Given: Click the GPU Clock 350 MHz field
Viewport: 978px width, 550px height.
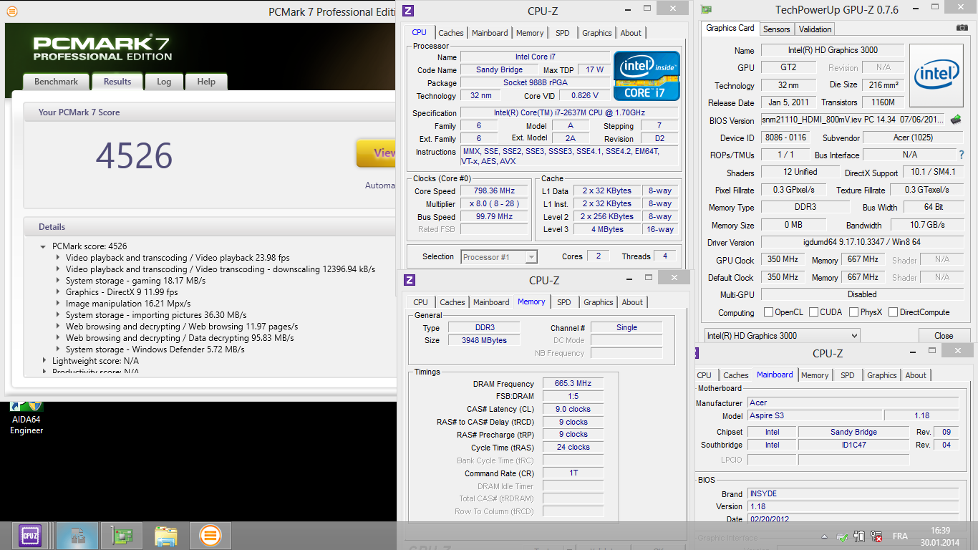Looking at the screenshot, I should (x=782, y=259).
